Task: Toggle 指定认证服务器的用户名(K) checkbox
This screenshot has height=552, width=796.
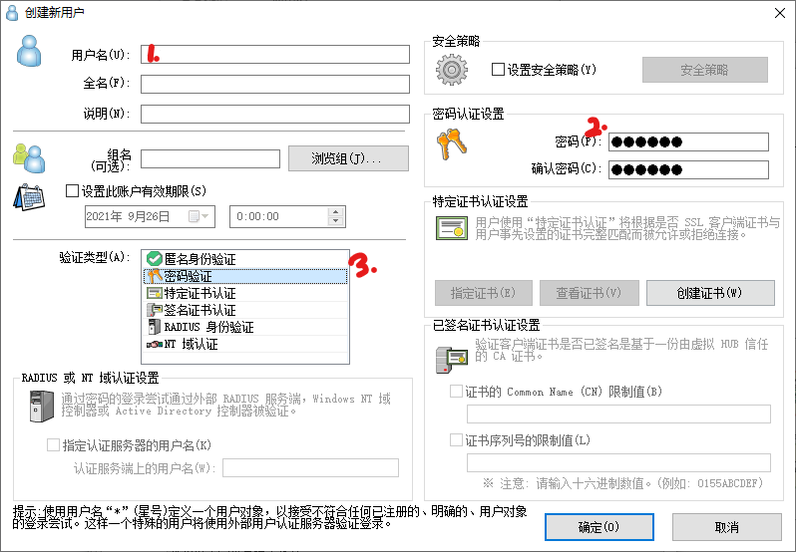Action: (x=53, y=445)
